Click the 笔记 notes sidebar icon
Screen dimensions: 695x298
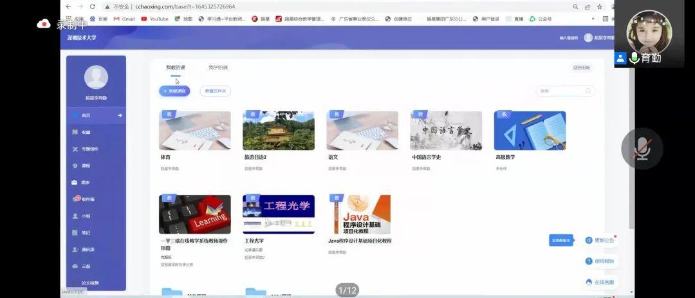pyautogui.click(x=75, y=232)
